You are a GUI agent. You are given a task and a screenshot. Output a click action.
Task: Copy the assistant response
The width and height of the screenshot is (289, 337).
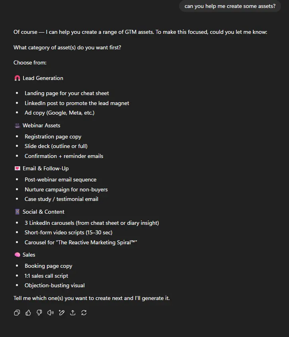[17, 313]
